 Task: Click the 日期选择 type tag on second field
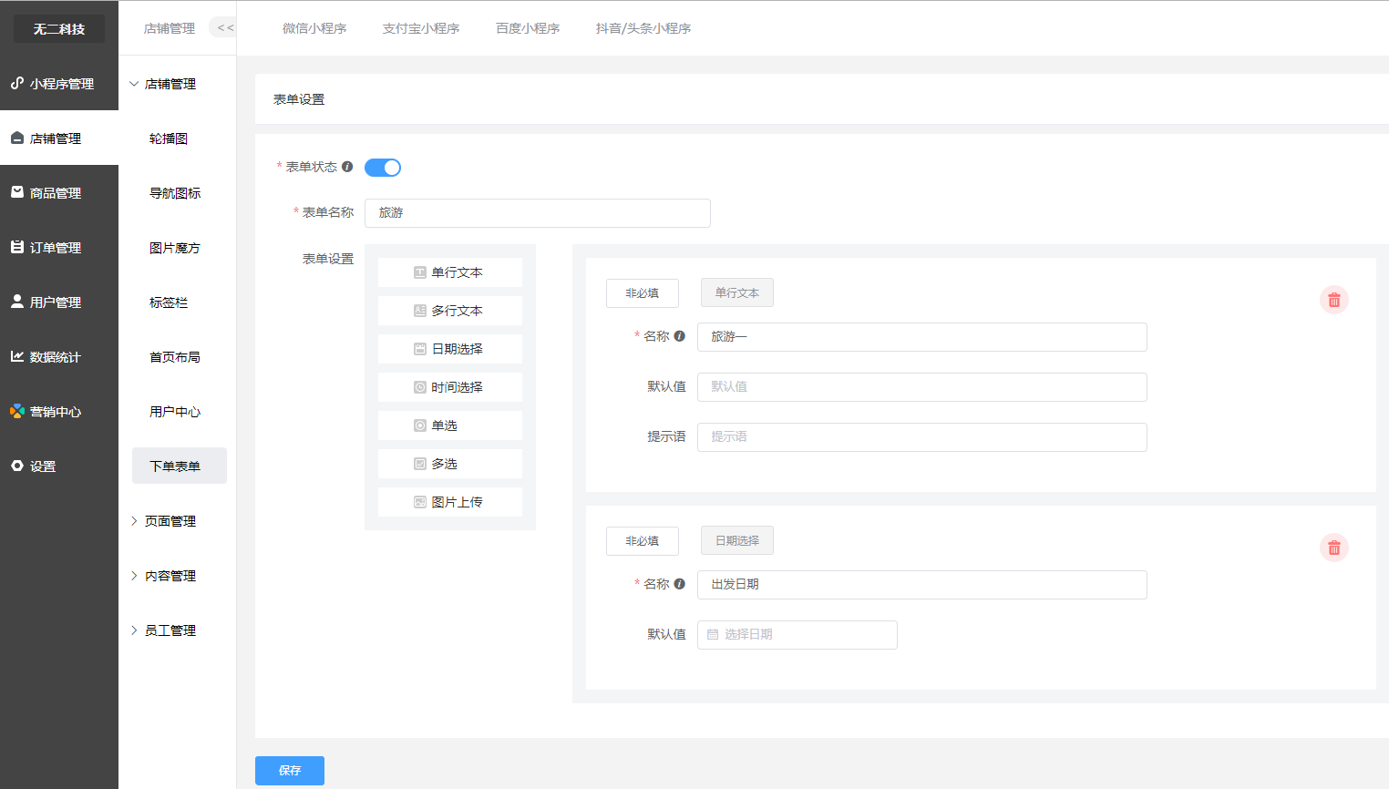pos(737,541)
